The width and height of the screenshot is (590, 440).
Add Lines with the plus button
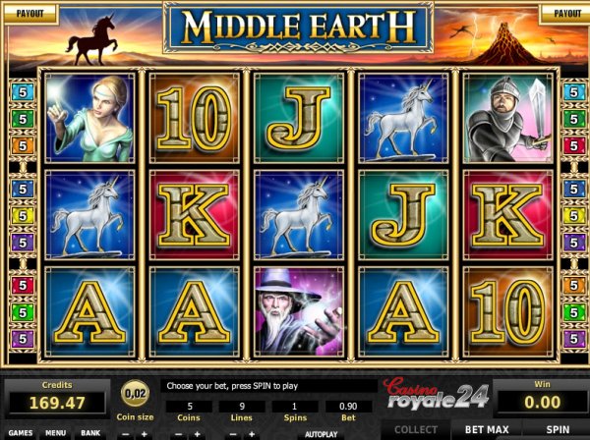(x=252, y=434)
